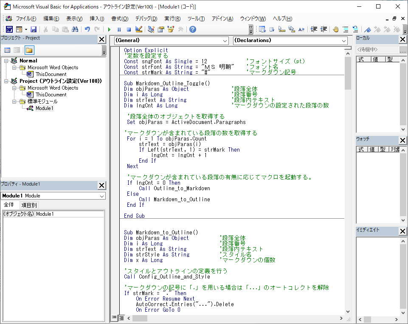
Task: Close the イミディエイト window pane
Action: click(402, 231)
